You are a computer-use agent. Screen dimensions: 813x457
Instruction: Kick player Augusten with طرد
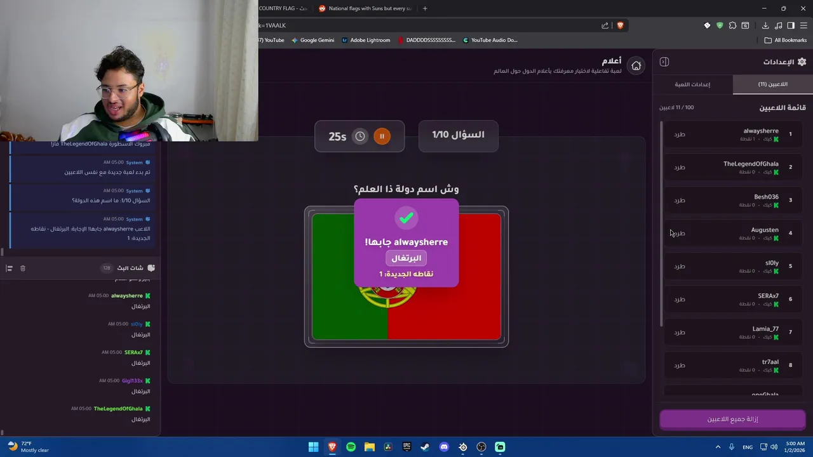[x=679, y=234]
